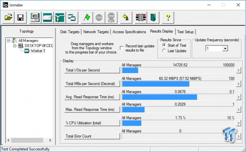Start tests with the green flag

point(86,17)
